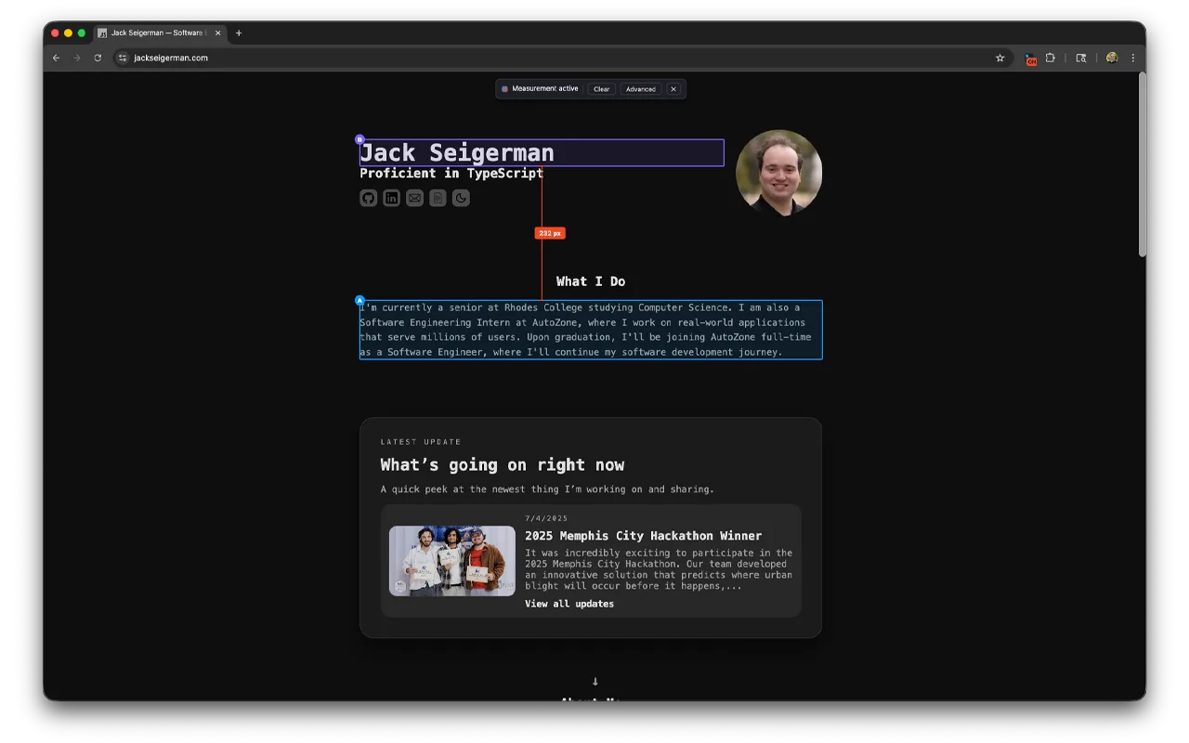Screen dimensions: 1189x743
Task: Click the Measurement active indicator
Action: (540, 89)
